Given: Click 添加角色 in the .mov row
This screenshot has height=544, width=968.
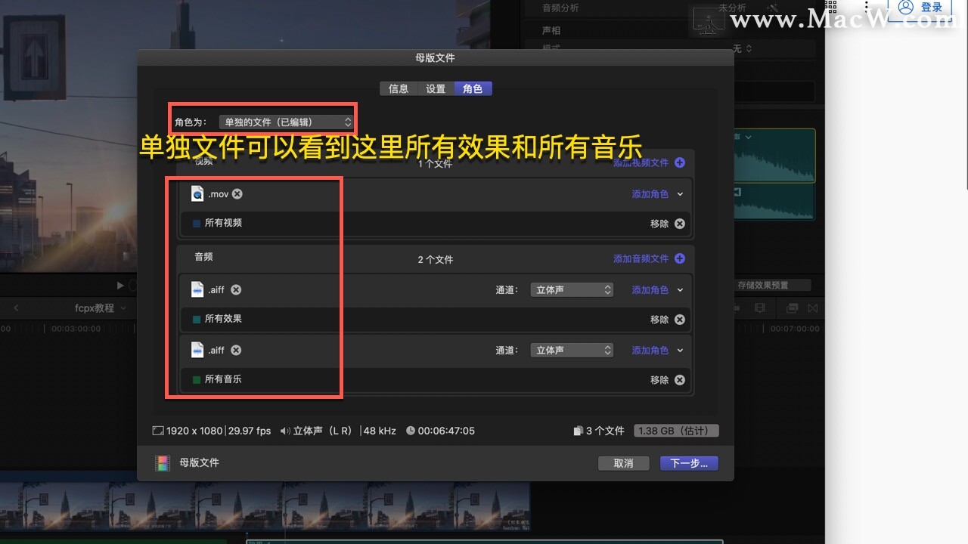Looking at the screenshot, I should pyautogui.click(x=650, y=194).
